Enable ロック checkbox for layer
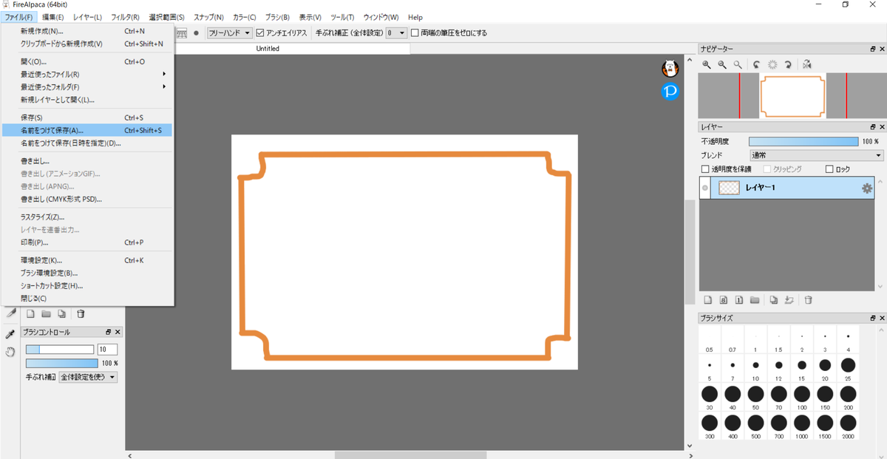The image size is (887, 459). pyautogui.click(x=829, y=169)
